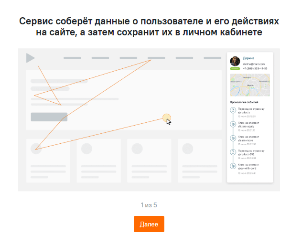Click the gray placeholder button in mockup
Image resolution: width=301 pixels, height=246 pixels.
point(49,117)
